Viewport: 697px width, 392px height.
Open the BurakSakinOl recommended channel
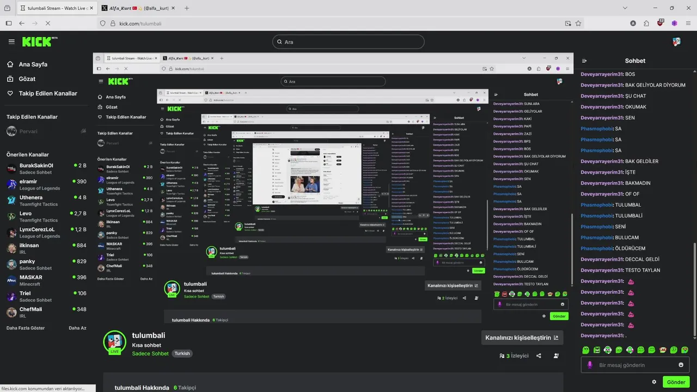pos(46,169)
